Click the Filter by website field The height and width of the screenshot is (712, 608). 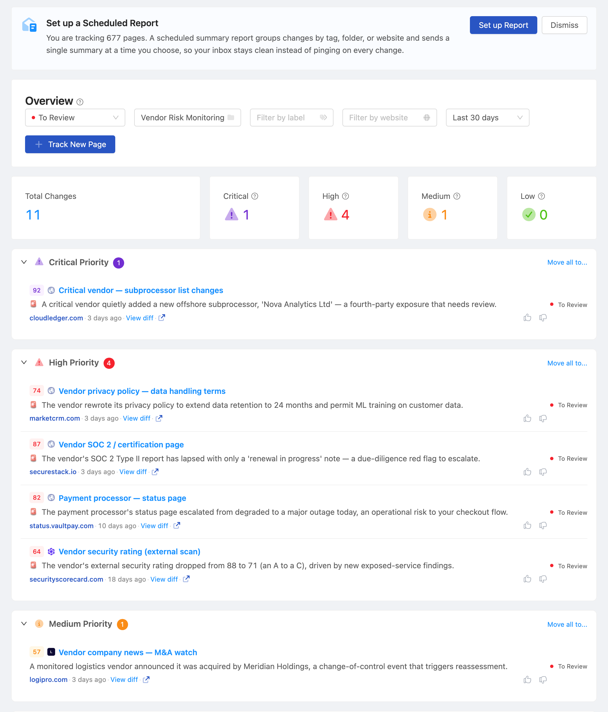coord(389,118)
